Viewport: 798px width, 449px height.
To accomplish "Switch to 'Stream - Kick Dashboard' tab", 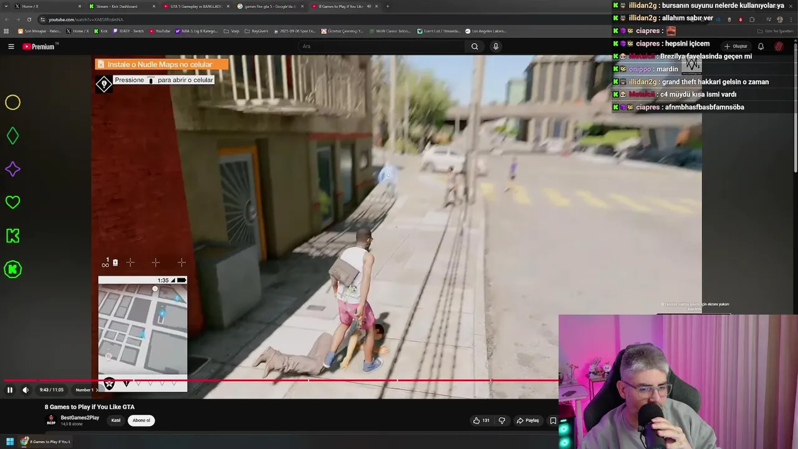I will pyautogui.click(x=122, y=6).
